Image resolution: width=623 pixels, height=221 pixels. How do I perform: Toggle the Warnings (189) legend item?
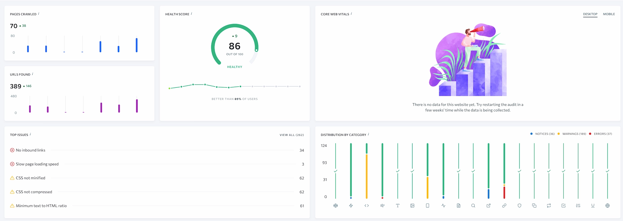(572, 134)
